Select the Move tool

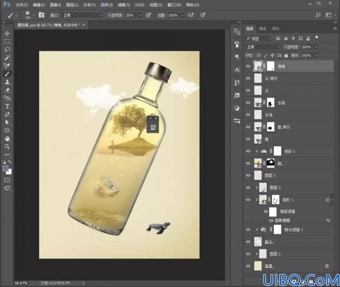point(7,33)
